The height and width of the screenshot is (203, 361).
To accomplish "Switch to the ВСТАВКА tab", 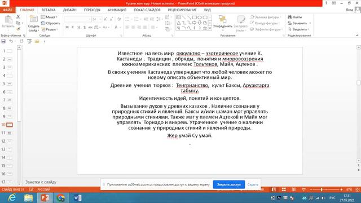I will tap(49, 10).
